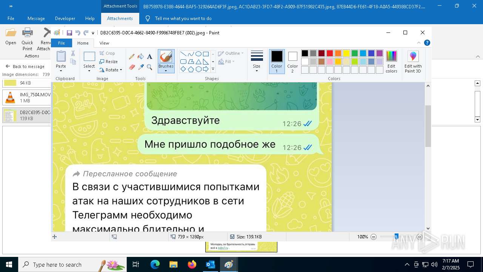This screenshot has width=483, height=272.
Task: Click Paint vertical scrollbar down arrow
Action: point(428,228)
